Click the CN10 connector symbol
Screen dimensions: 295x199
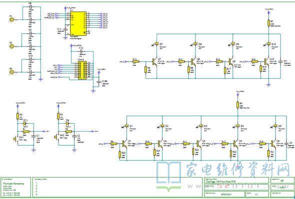pyautogui.click(x=82, y=70)
